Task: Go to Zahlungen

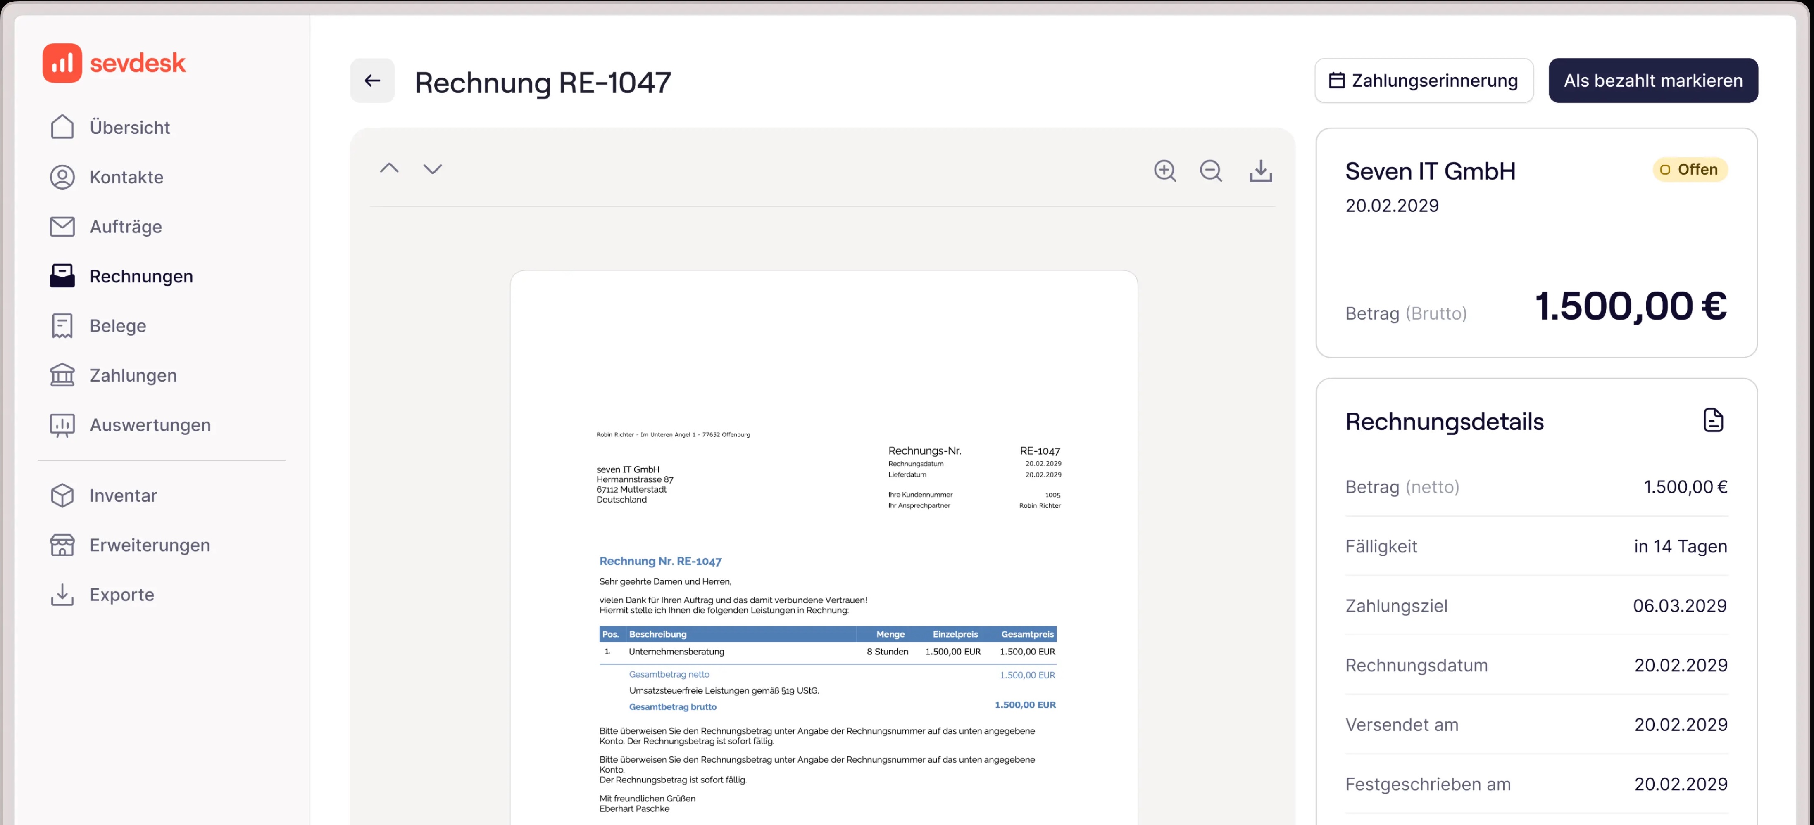Action: pyautogui.click(x=133, y=375)
